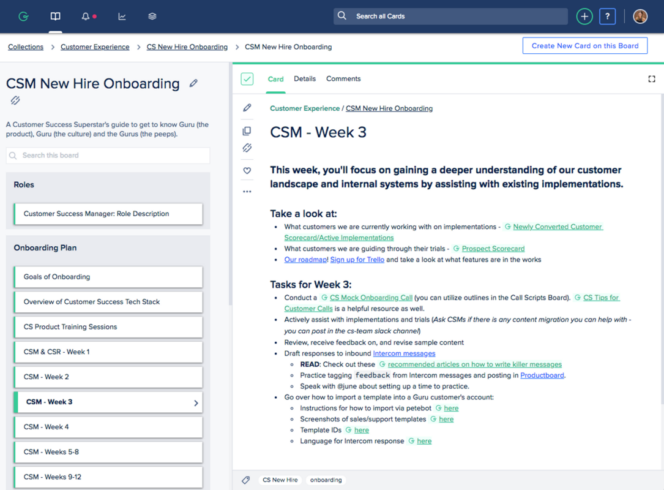664x490 pixels.
Task: Duplicate the card with the copy icon
Action: 247,130
